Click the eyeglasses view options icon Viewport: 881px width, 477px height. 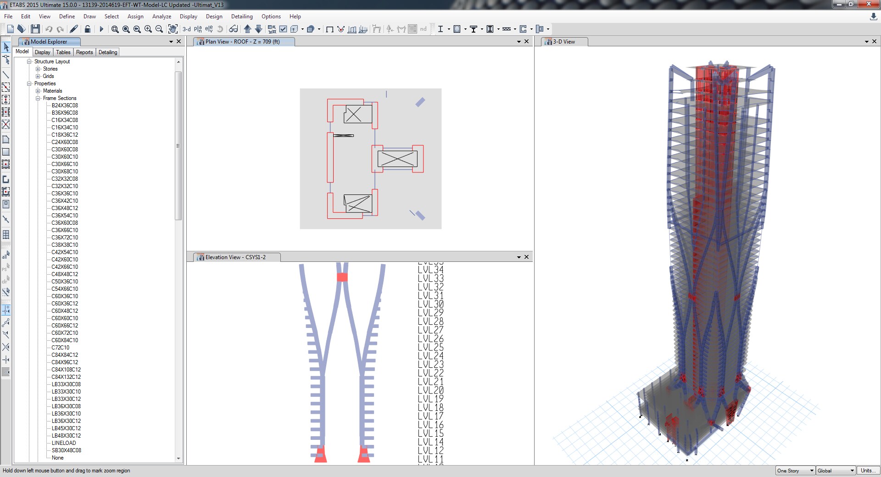pos(234,29)
